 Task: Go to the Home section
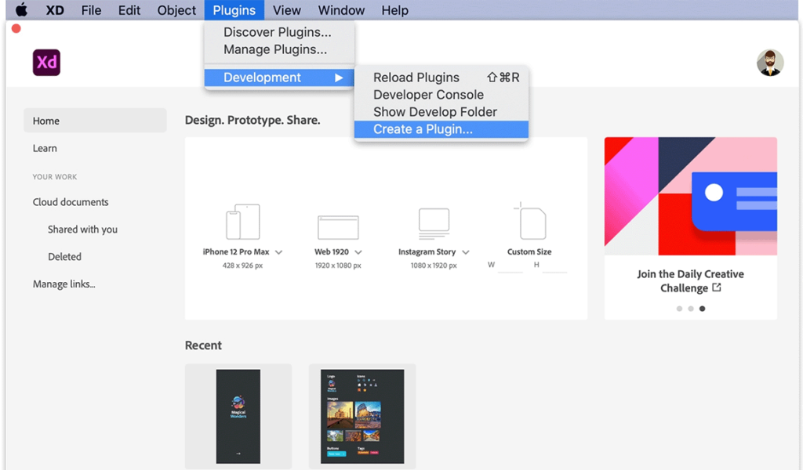[95, 121]
